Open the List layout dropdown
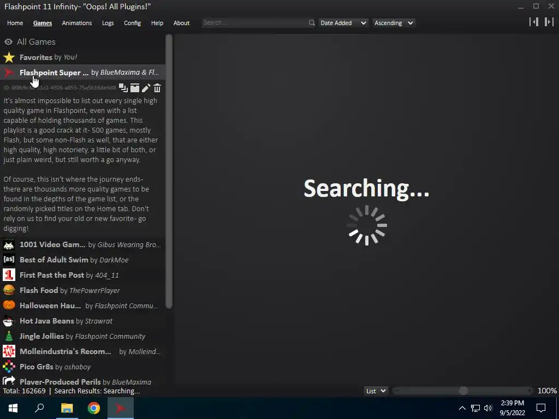 click(x=376, y=391)
